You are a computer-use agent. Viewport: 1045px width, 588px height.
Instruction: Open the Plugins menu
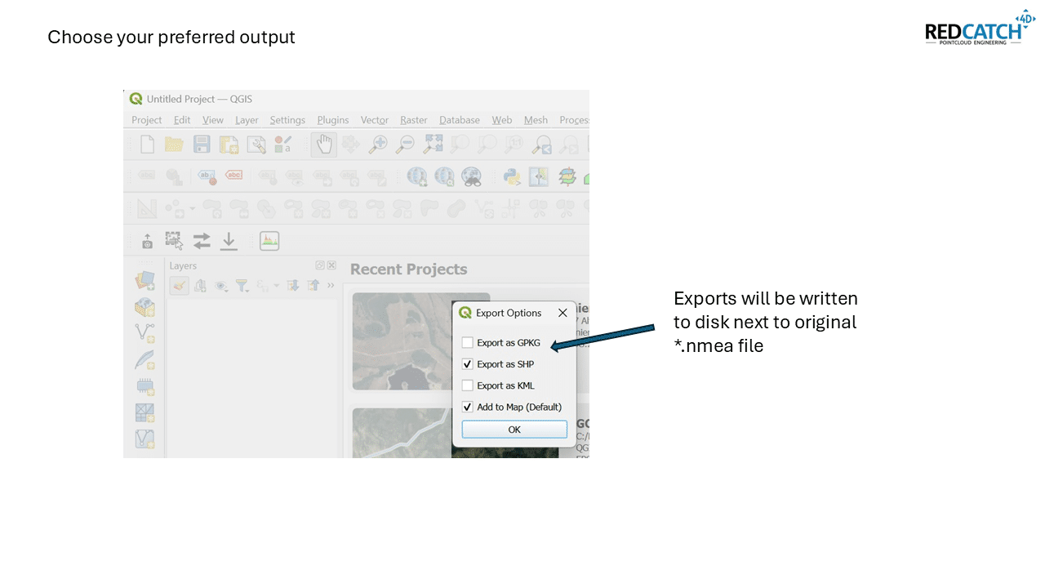pos(332,120)
